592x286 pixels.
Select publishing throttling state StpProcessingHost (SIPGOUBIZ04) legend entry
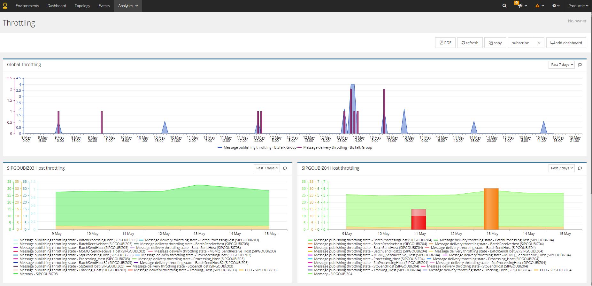(x=368, y=263)
